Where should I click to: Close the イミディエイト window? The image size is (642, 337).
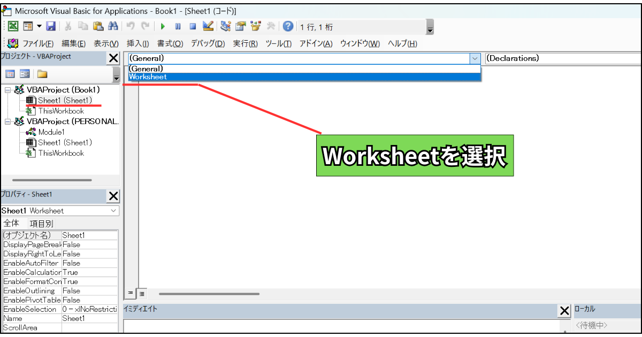(564, 311)
